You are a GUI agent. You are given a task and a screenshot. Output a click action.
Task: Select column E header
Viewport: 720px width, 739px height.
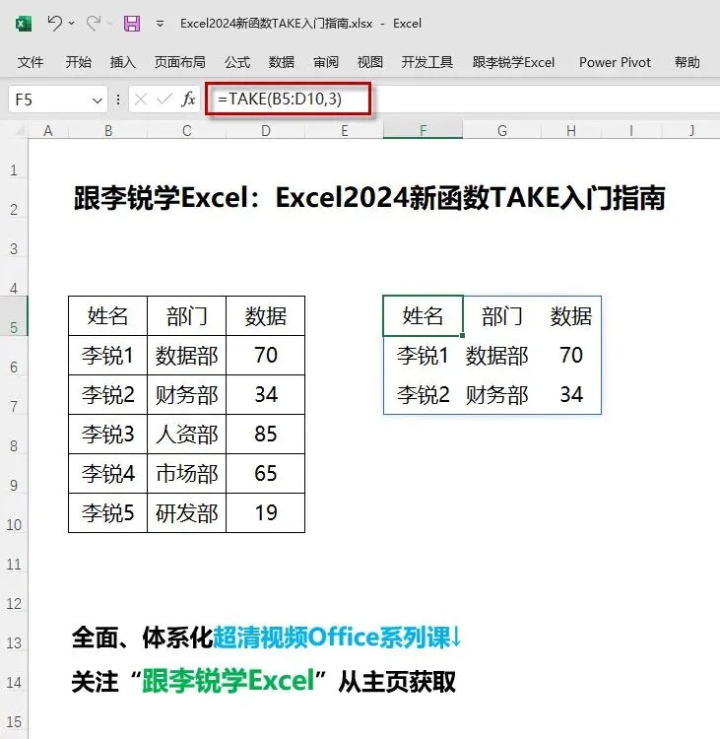(345, 130)
